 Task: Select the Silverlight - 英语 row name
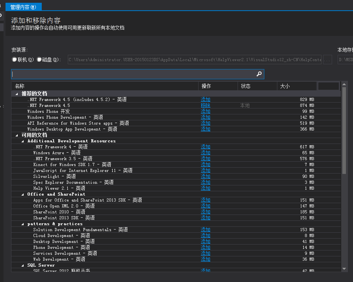coord(54,176)
